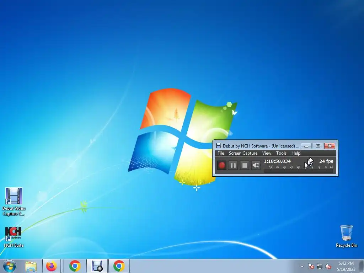Click the Debut title bar app icon
Screen dimensions: 364x273
218,146
